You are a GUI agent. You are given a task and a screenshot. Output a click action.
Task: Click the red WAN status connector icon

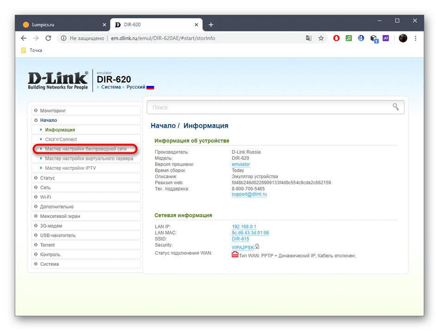(235, 254)
